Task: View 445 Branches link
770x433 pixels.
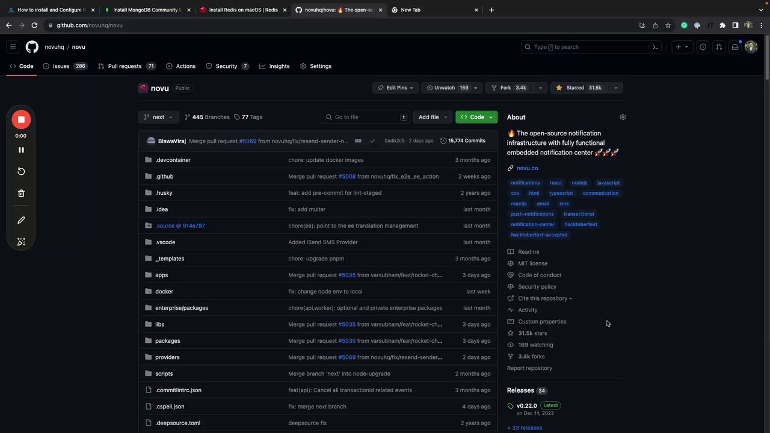Action: (207, 117)
